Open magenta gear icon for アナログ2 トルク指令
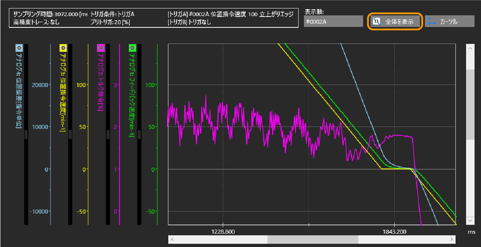The image size is (481, 247). click(x=100, y=48)
